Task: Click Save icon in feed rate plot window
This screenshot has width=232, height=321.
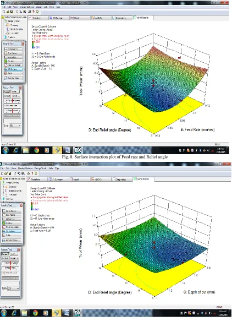Action: click(12, 12)
